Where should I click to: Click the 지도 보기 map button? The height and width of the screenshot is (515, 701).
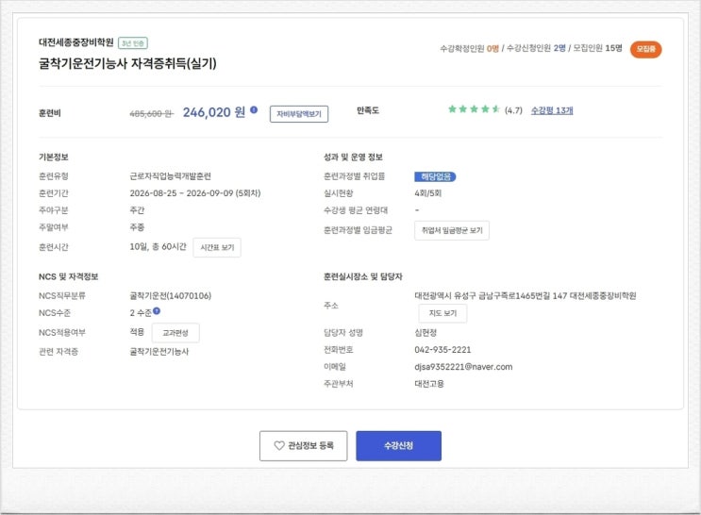(442, 313)
